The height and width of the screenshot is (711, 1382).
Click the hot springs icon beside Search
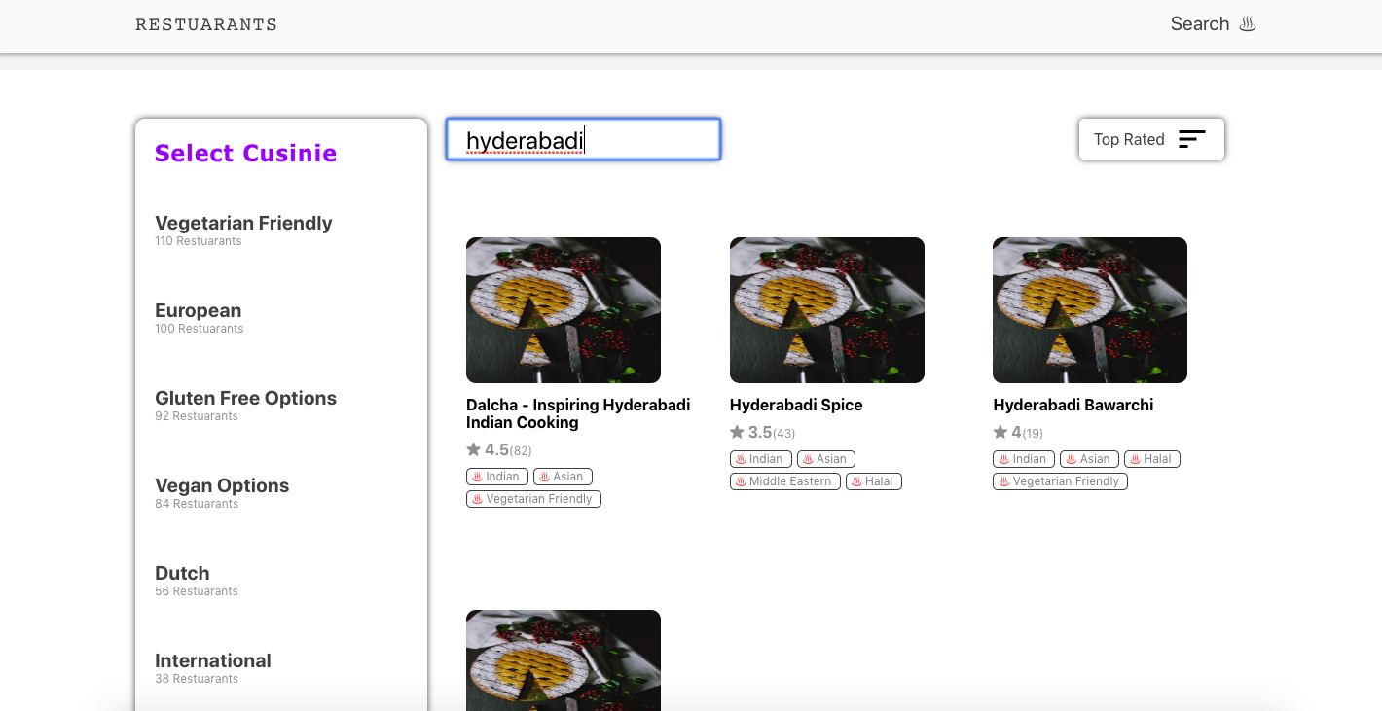pyautogui.click(x=1247, y=23)
